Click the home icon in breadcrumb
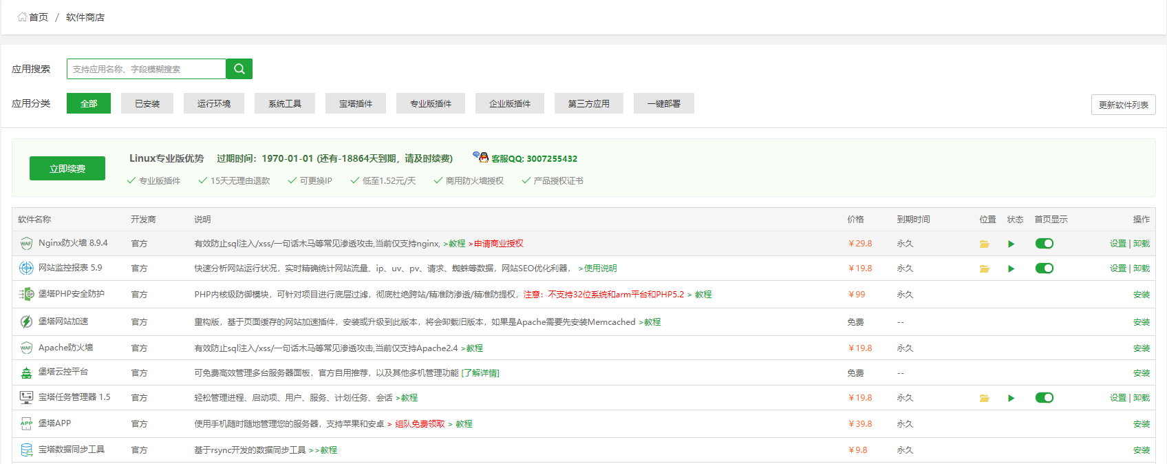This screenshot has height=464, width=1167. (x=22, y=17)
